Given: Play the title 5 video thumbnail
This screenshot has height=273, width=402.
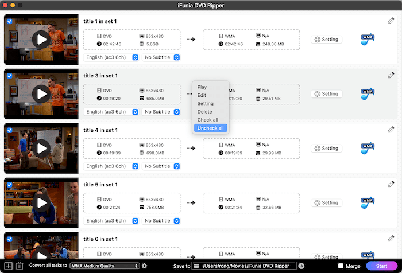Looking at the screenshot, I should [41, 202].
